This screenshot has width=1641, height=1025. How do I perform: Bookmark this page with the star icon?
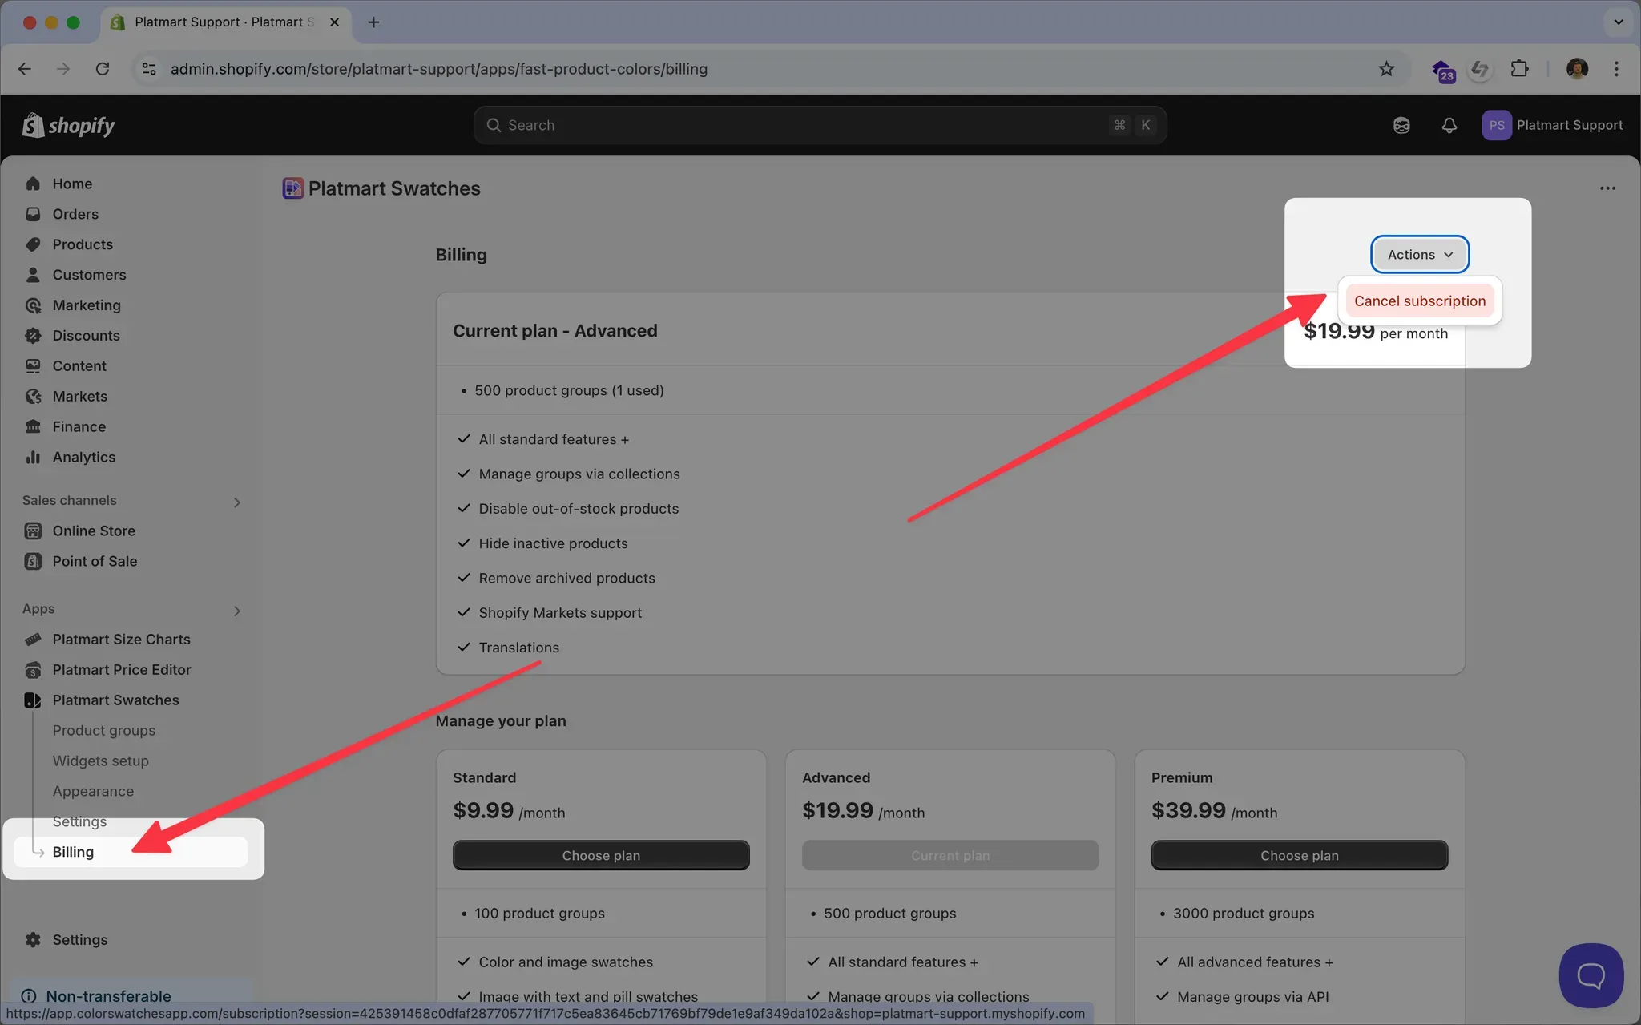pyautogui.click(x=1386, y=69)
